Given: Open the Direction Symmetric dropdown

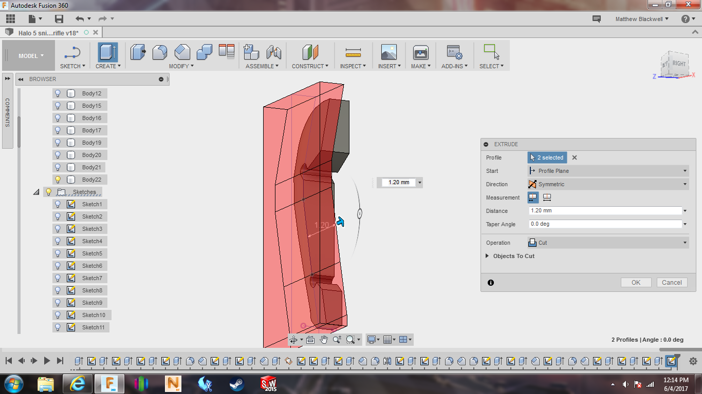Looking at the screenshot, I should pyautogui.click(x=608, y=184).
